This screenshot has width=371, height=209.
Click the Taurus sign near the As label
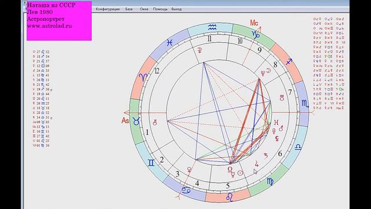(136, 121)
